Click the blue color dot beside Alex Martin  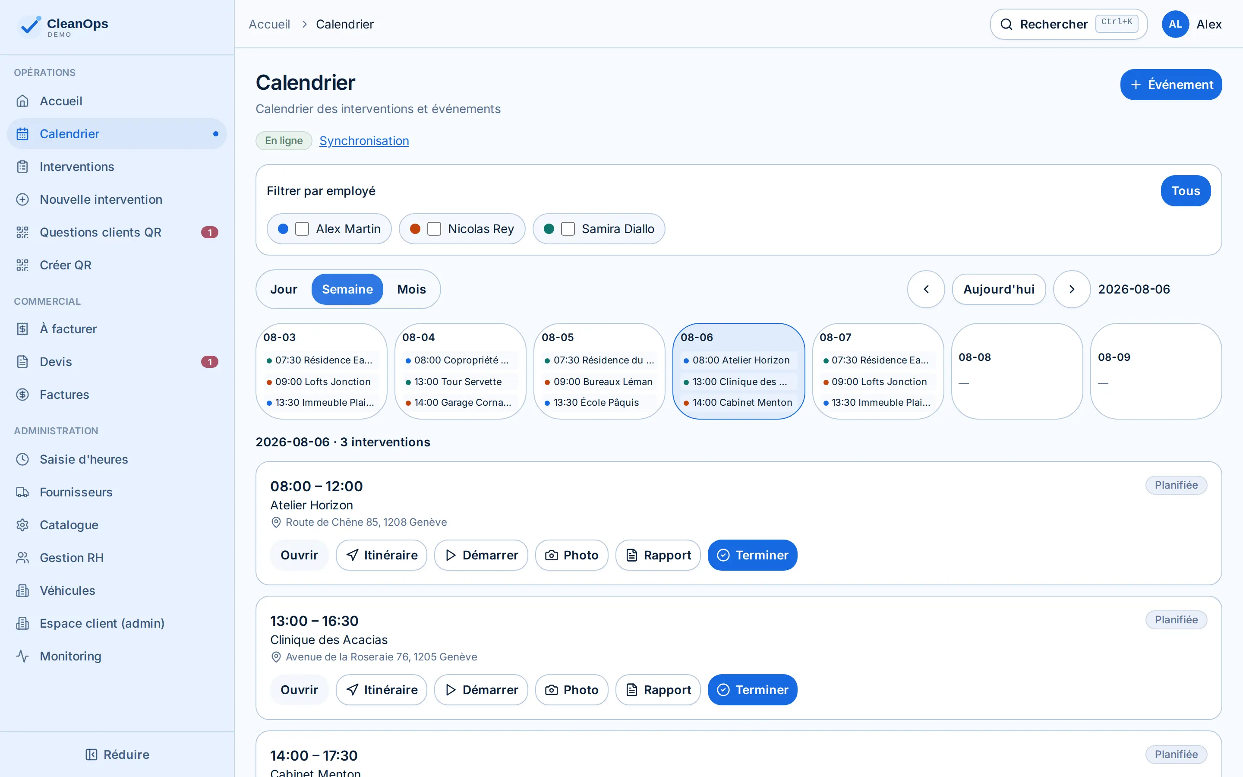pos(283,229)
